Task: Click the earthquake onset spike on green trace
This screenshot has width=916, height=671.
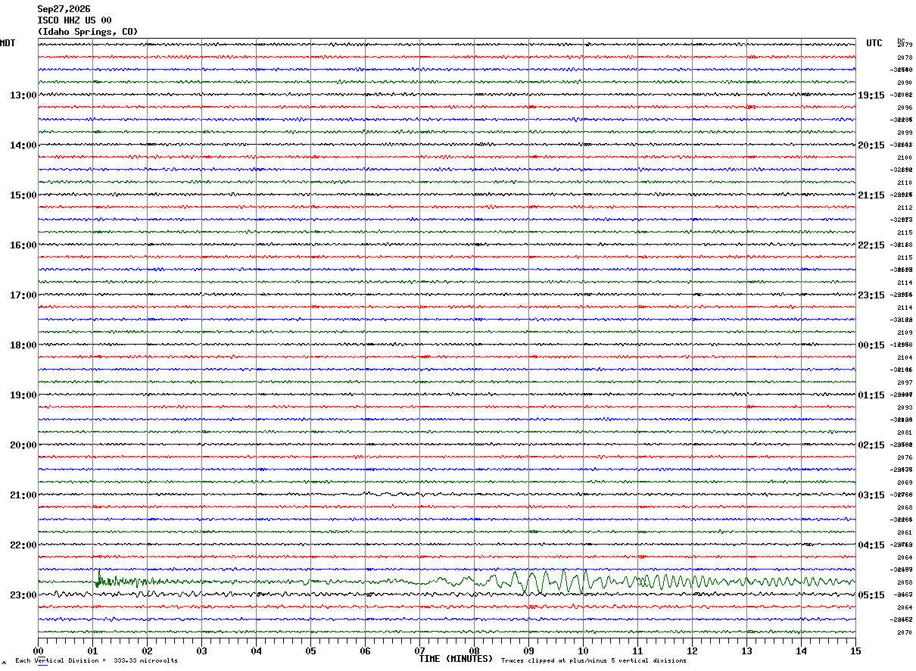Action: (98, 579)
